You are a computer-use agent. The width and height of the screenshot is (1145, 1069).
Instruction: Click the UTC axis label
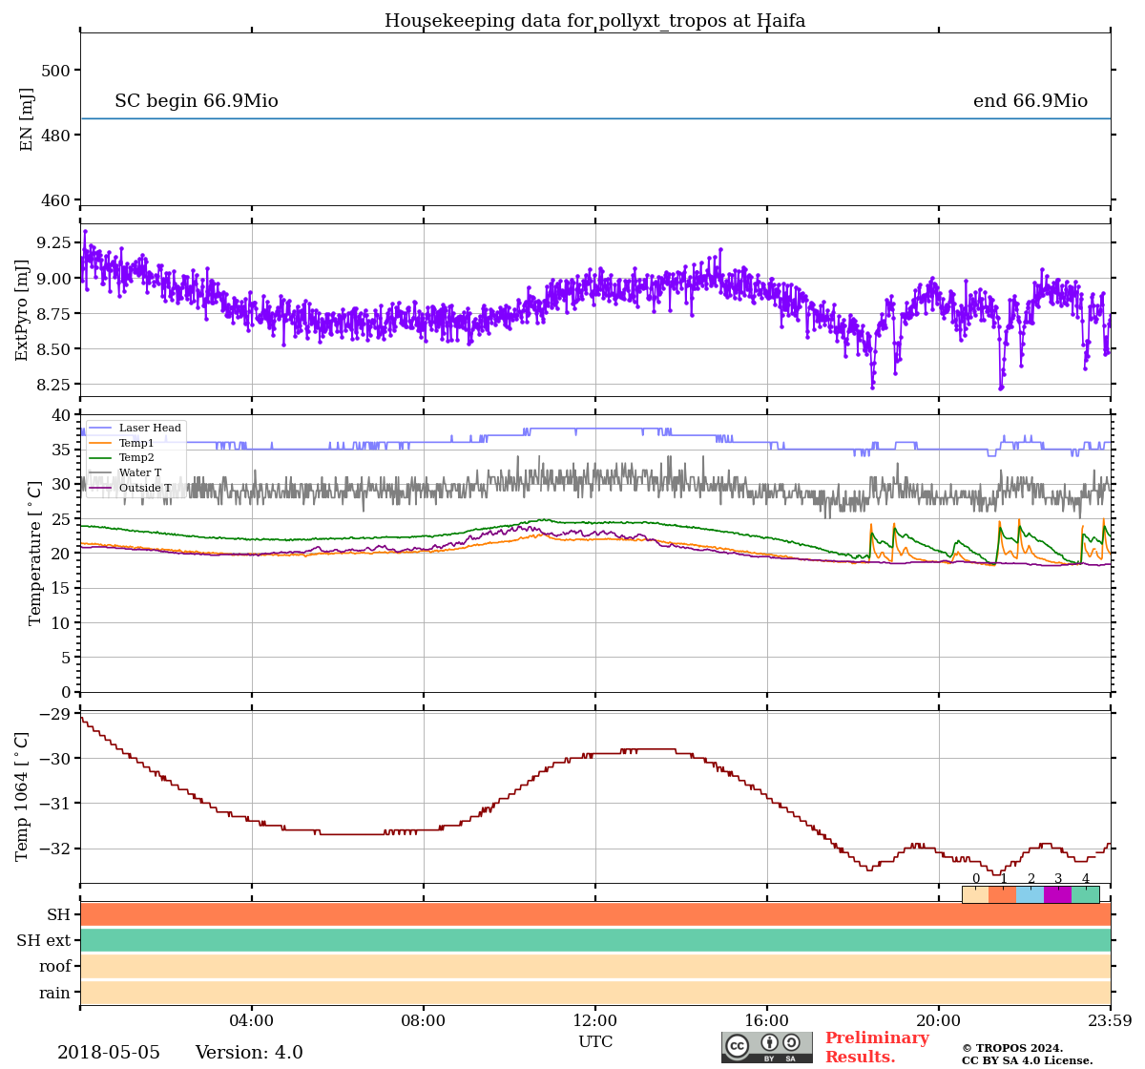[x=595, y=1041]
